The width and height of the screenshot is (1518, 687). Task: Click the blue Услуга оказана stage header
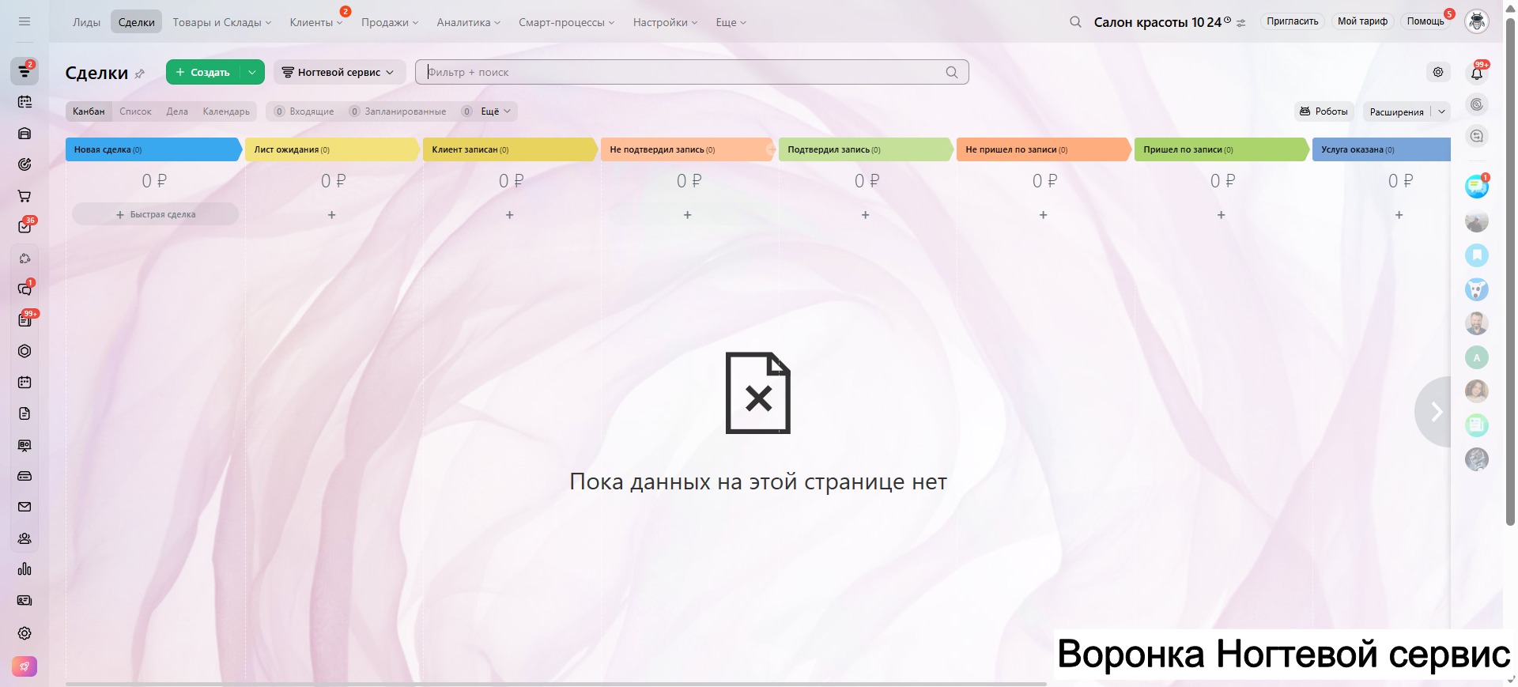pyautogui.click(x=1382, y=149)
